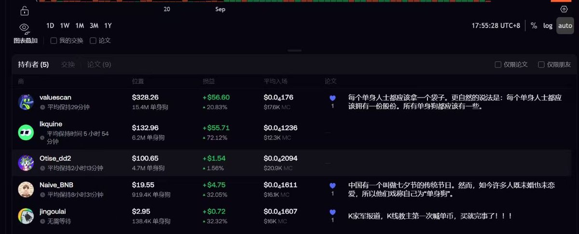Click the lock icon at top left
Image resolution: width=579 pixels, height=234 pixels.
[24, 11]
